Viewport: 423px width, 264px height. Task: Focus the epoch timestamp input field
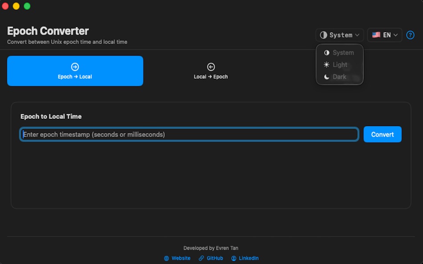(189, 134)
